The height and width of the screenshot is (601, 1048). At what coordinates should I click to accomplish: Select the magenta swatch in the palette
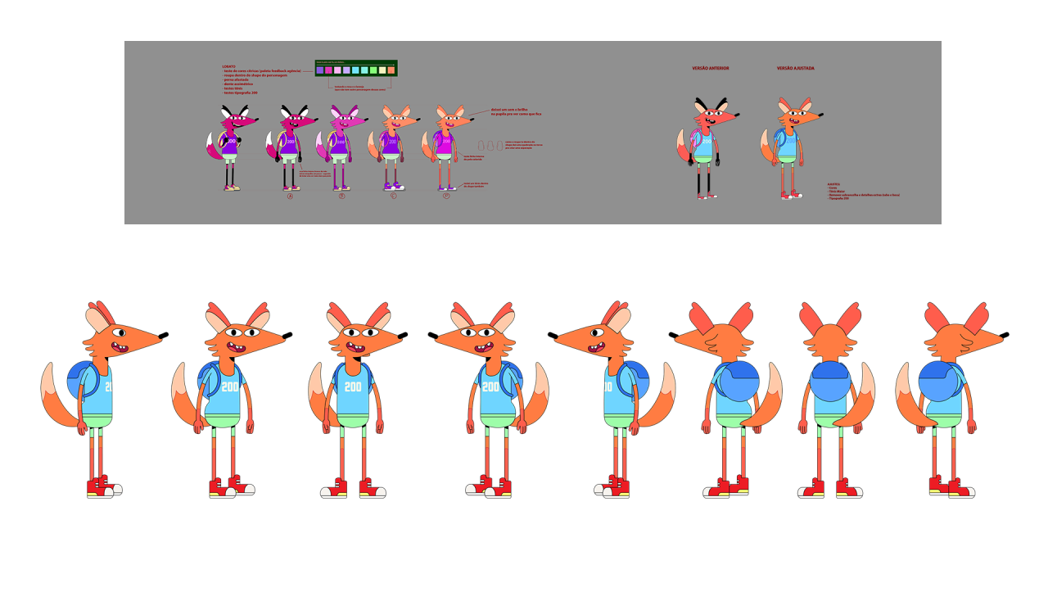click(x=328, y=70)
